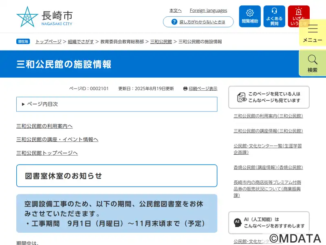Open the 検索 magnifier panel
Viewport: 326px width, 245px height.
[x=313, y=63]
